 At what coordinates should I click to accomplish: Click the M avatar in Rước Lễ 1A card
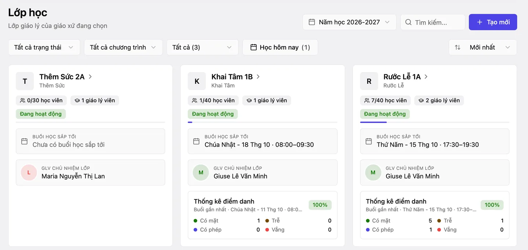[373, 172]
